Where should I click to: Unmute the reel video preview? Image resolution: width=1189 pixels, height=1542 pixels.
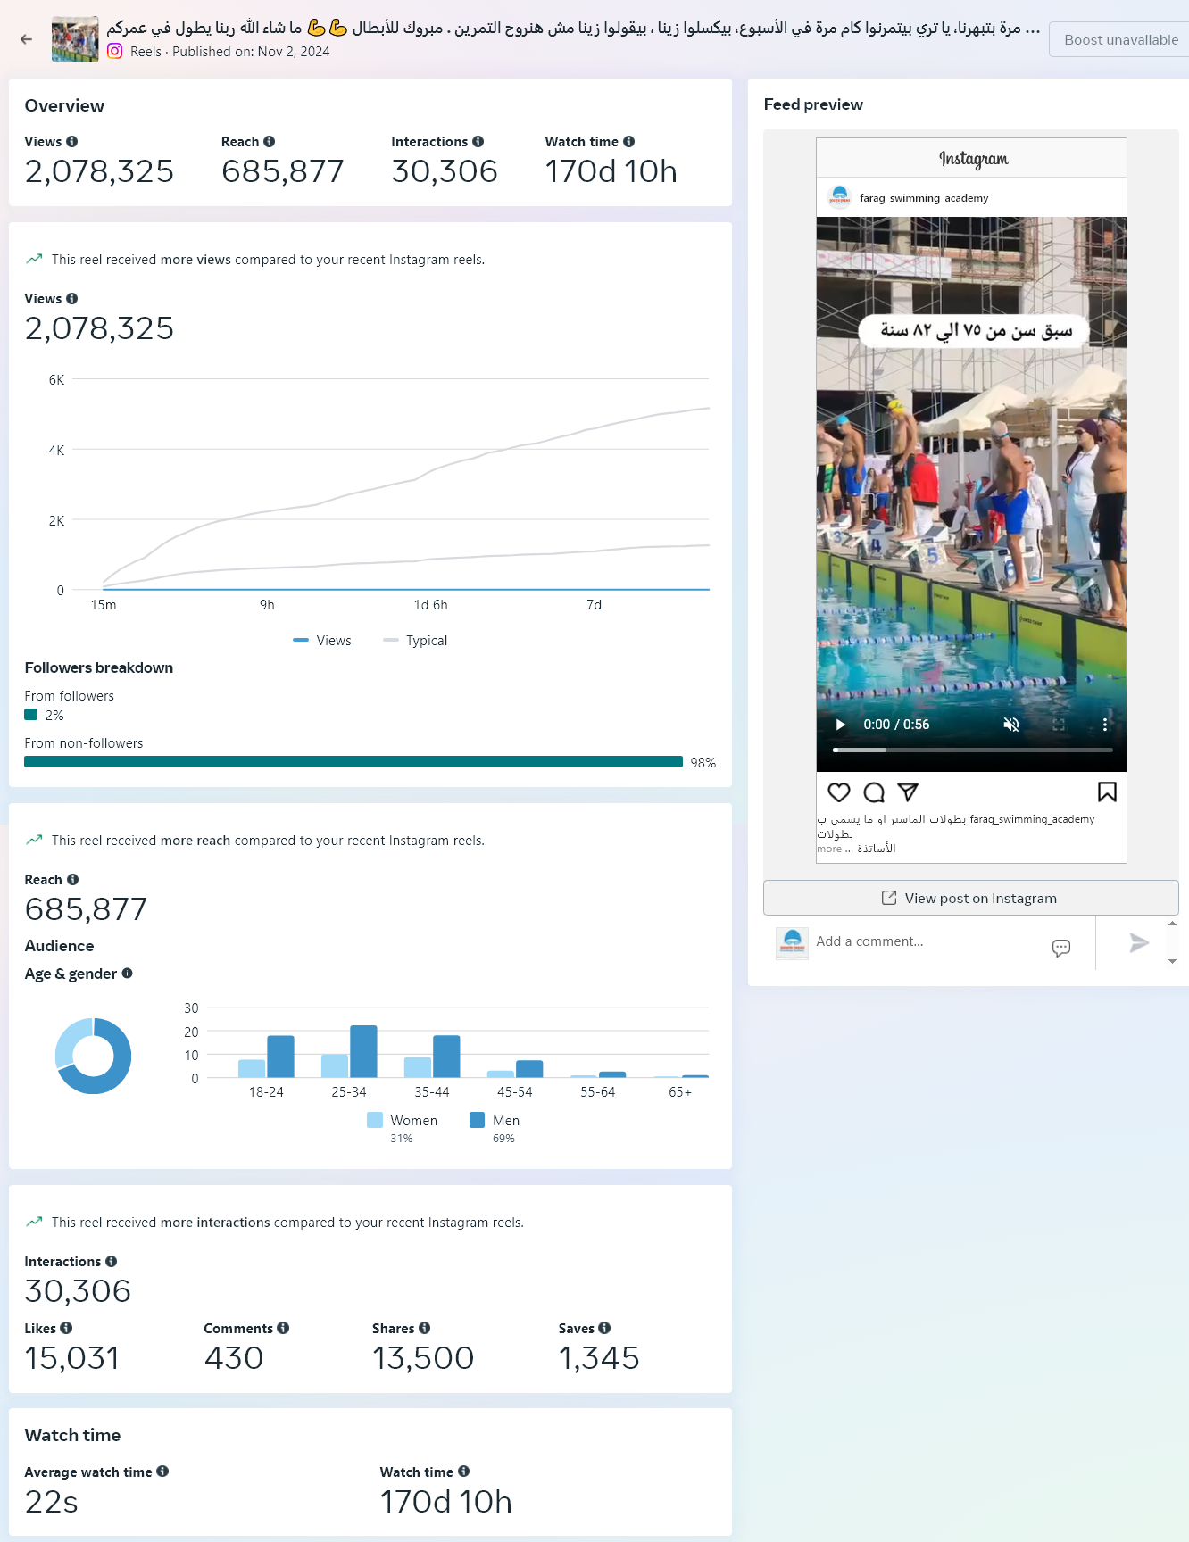(x=1011, y=725)
